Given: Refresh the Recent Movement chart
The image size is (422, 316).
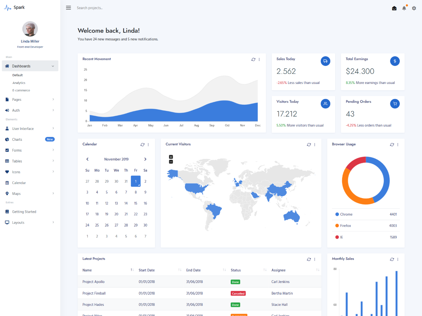Looking at the screenshot, I should pos(253,59).
